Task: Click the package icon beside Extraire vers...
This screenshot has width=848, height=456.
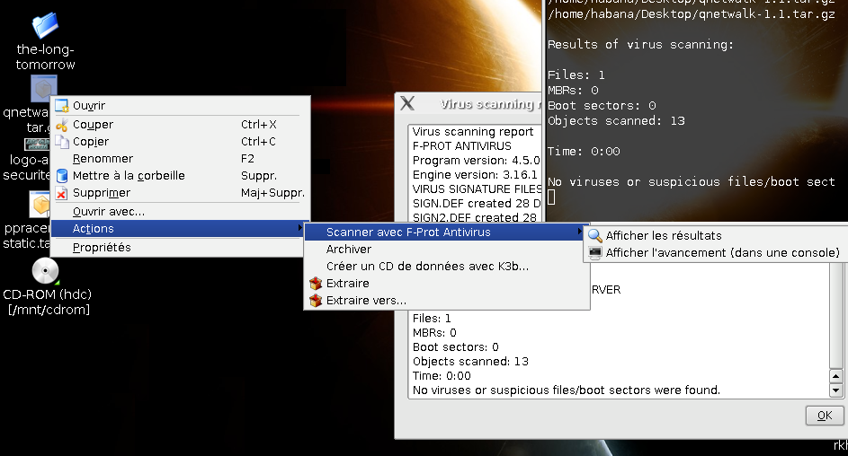Action: [316, 301]
